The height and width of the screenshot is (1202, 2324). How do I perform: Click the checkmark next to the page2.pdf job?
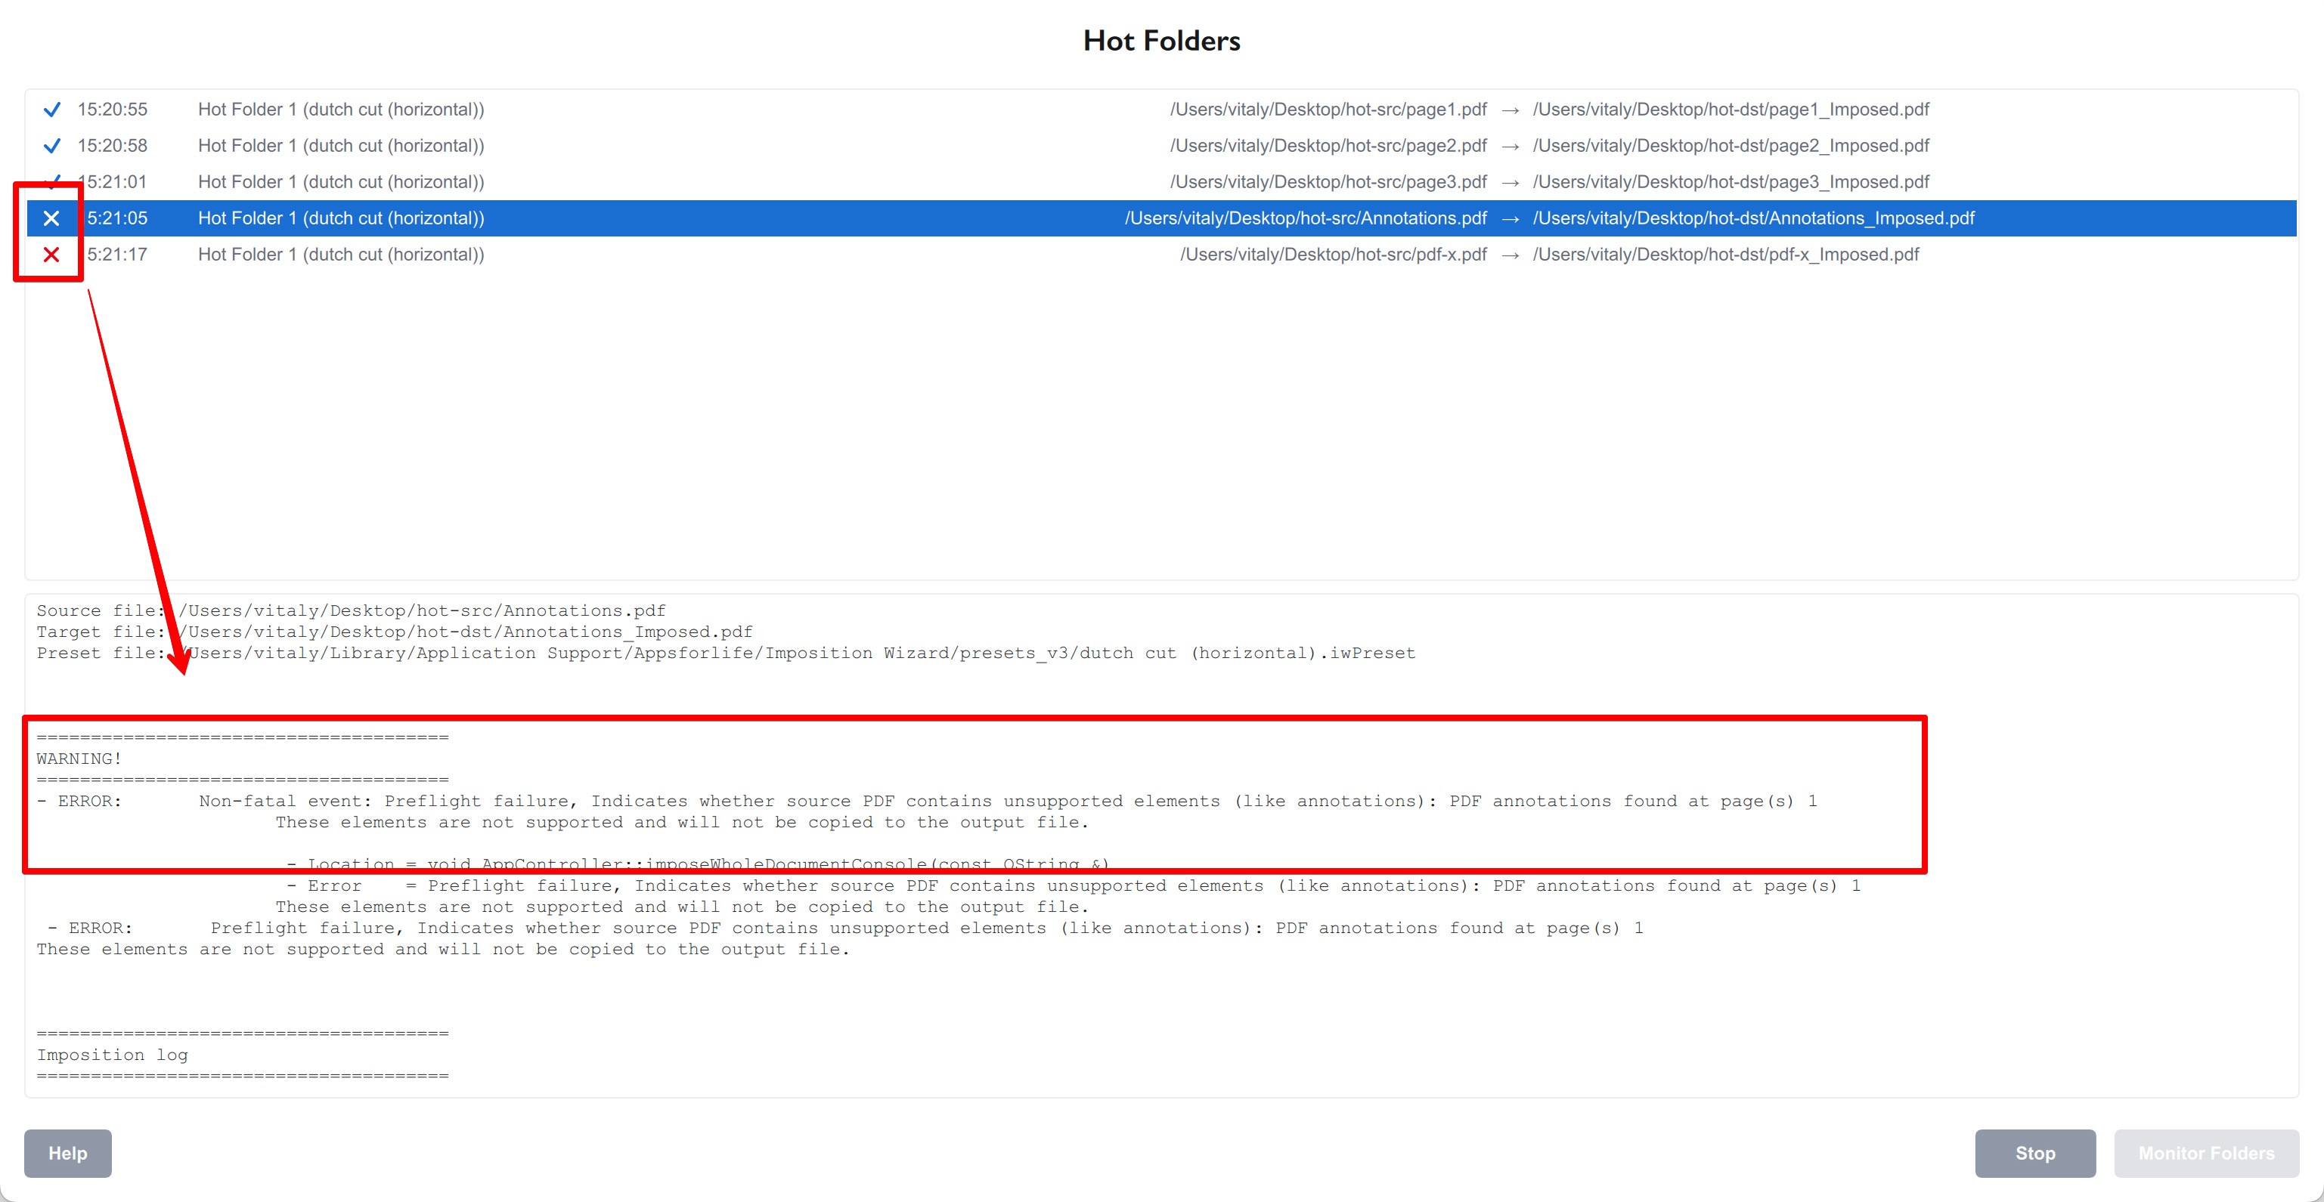[x=51, y=144]
